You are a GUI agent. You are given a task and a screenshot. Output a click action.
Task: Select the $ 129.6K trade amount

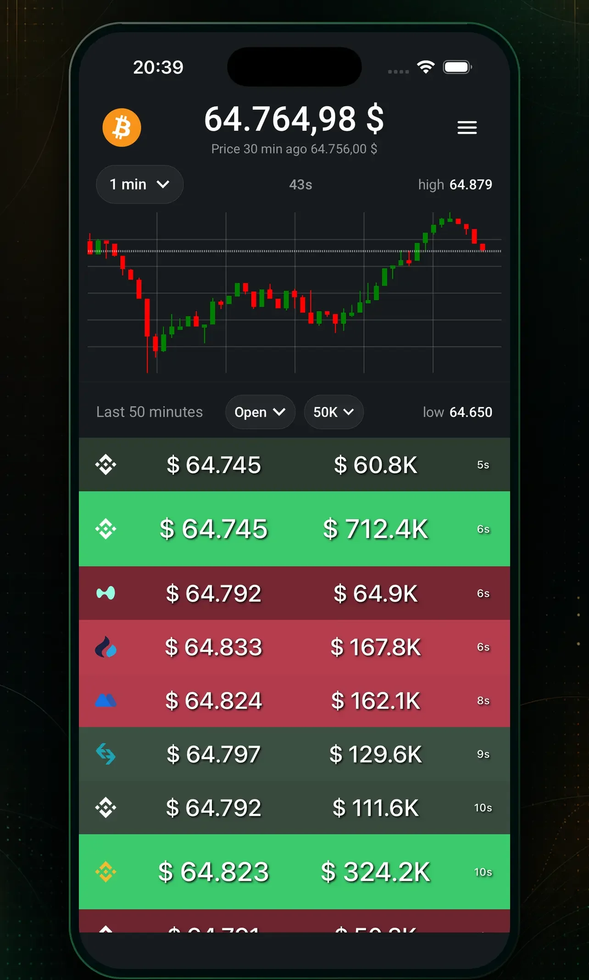tap(376, 754)
